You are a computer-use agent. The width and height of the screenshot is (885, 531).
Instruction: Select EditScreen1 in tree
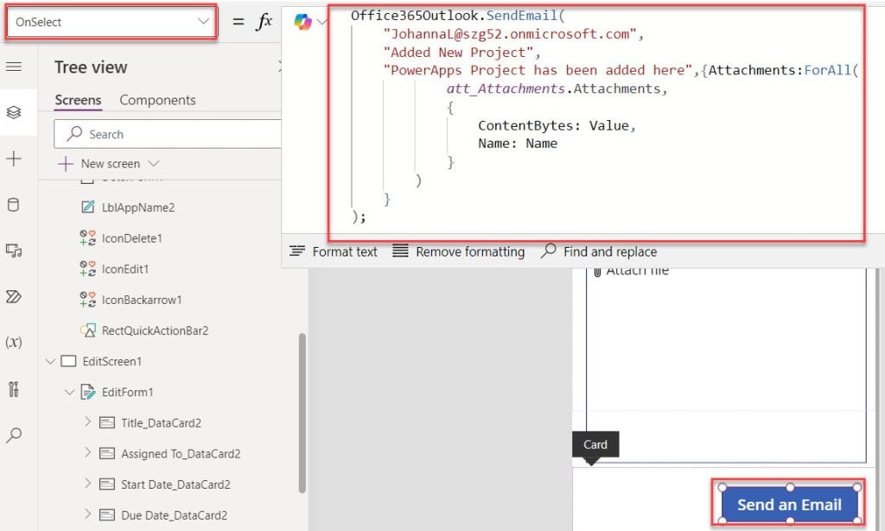coord(112,361)
